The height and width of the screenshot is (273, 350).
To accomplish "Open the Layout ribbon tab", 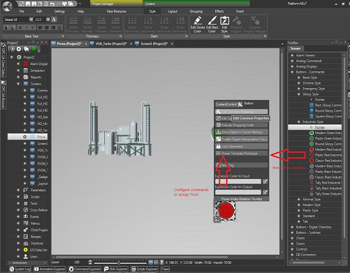I will click(173, 11).
